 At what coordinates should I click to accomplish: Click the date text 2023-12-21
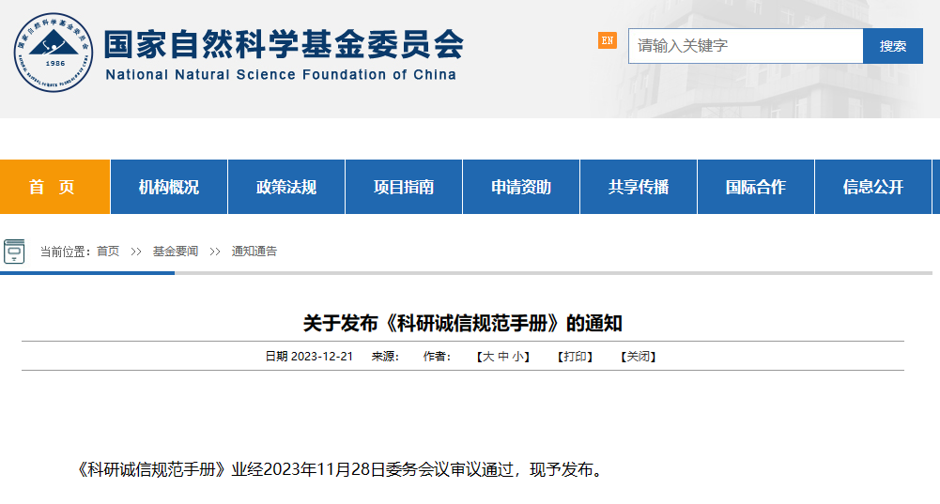[322, 357]
